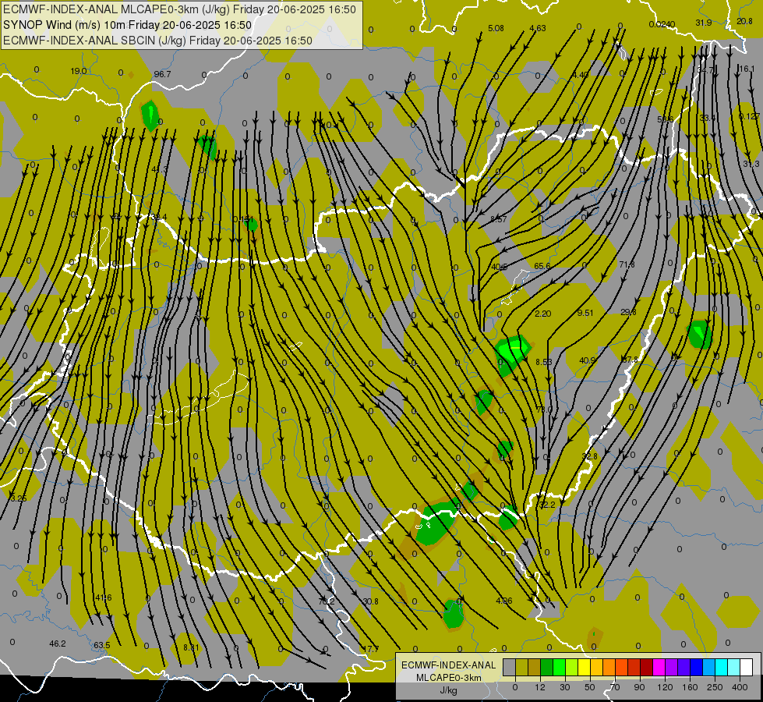Click the dark red legend swatch
The height and width of the screenshot is (702, 763).
click(x=646, y=667)
